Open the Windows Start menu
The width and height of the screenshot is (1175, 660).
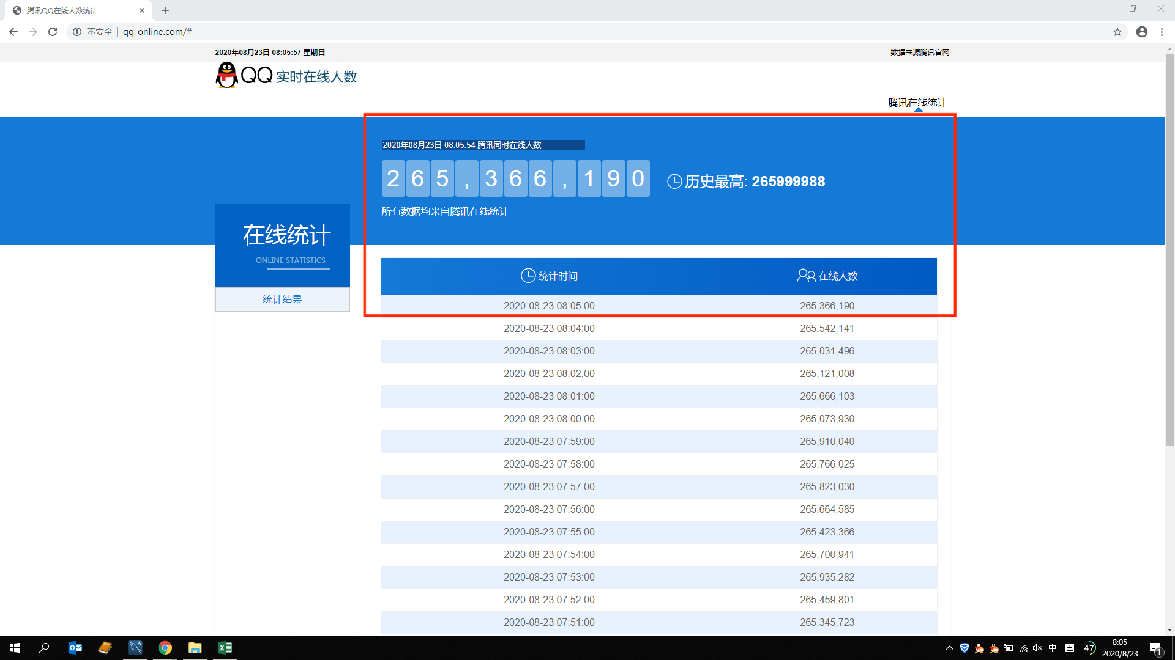[x=15, y=648]
